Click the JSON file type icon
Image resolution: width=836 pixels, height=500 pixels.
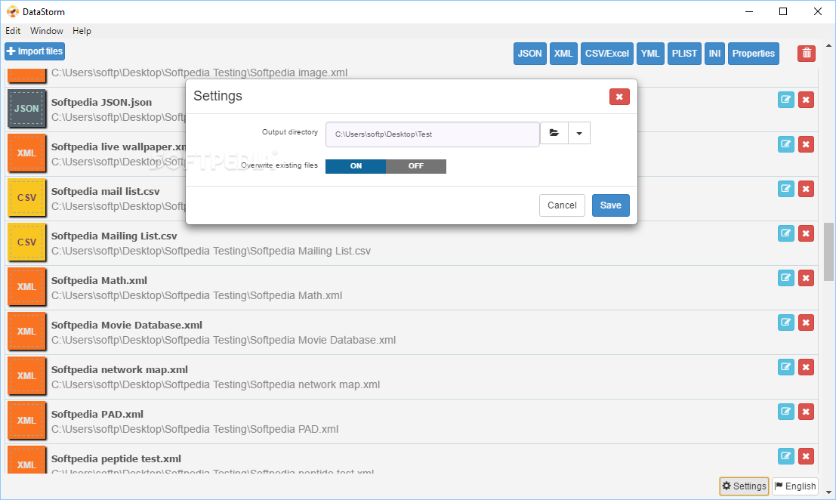[26, 109]
